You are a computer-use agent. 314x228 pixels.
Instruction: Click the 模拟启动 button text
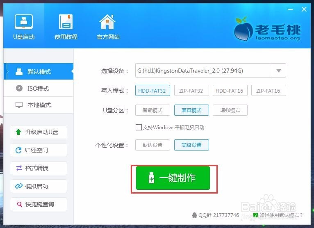[36, 186]
